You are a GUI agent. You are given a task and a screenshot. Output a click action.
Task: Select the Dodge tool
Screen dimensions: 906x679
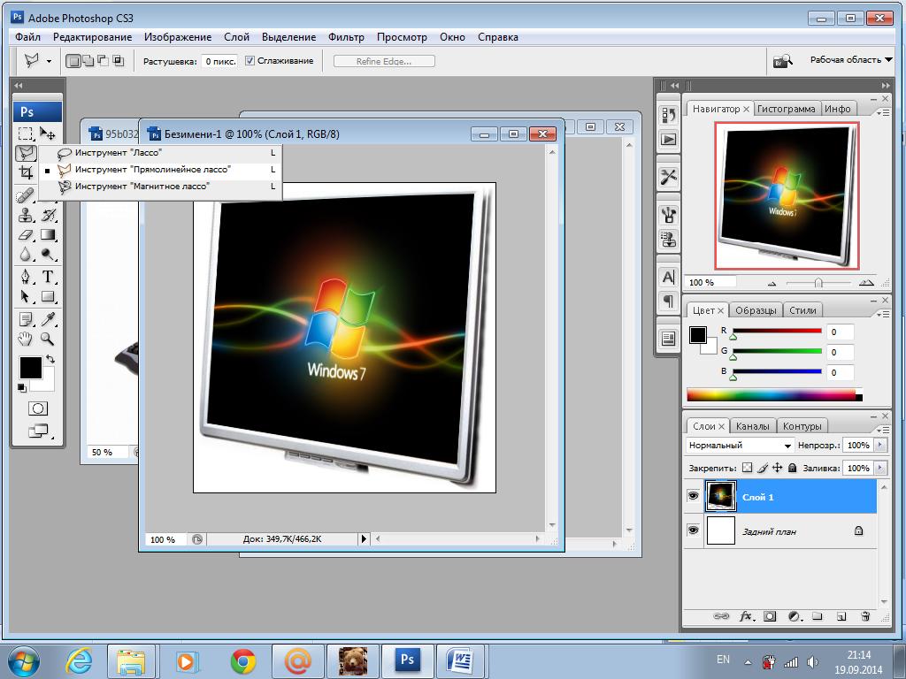pyautogui.click(x=49, y=255)
